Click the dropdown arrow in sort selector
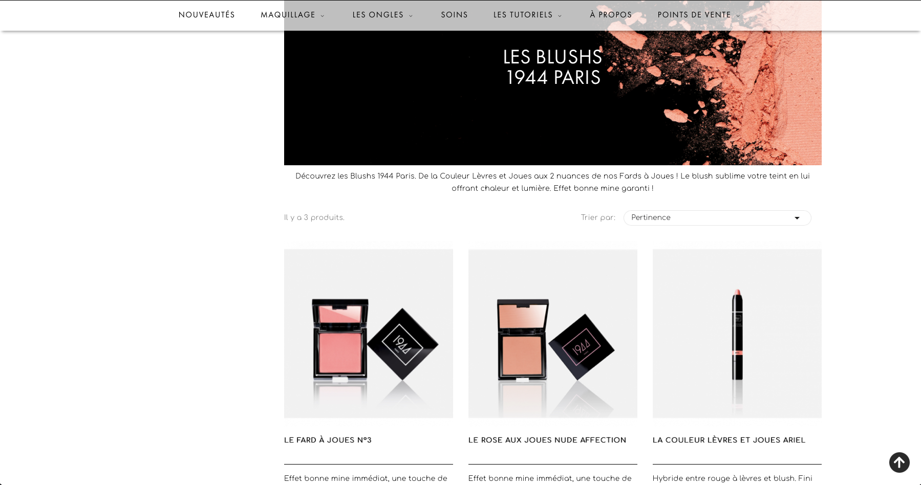921x485 pixels. pos(797,218)
